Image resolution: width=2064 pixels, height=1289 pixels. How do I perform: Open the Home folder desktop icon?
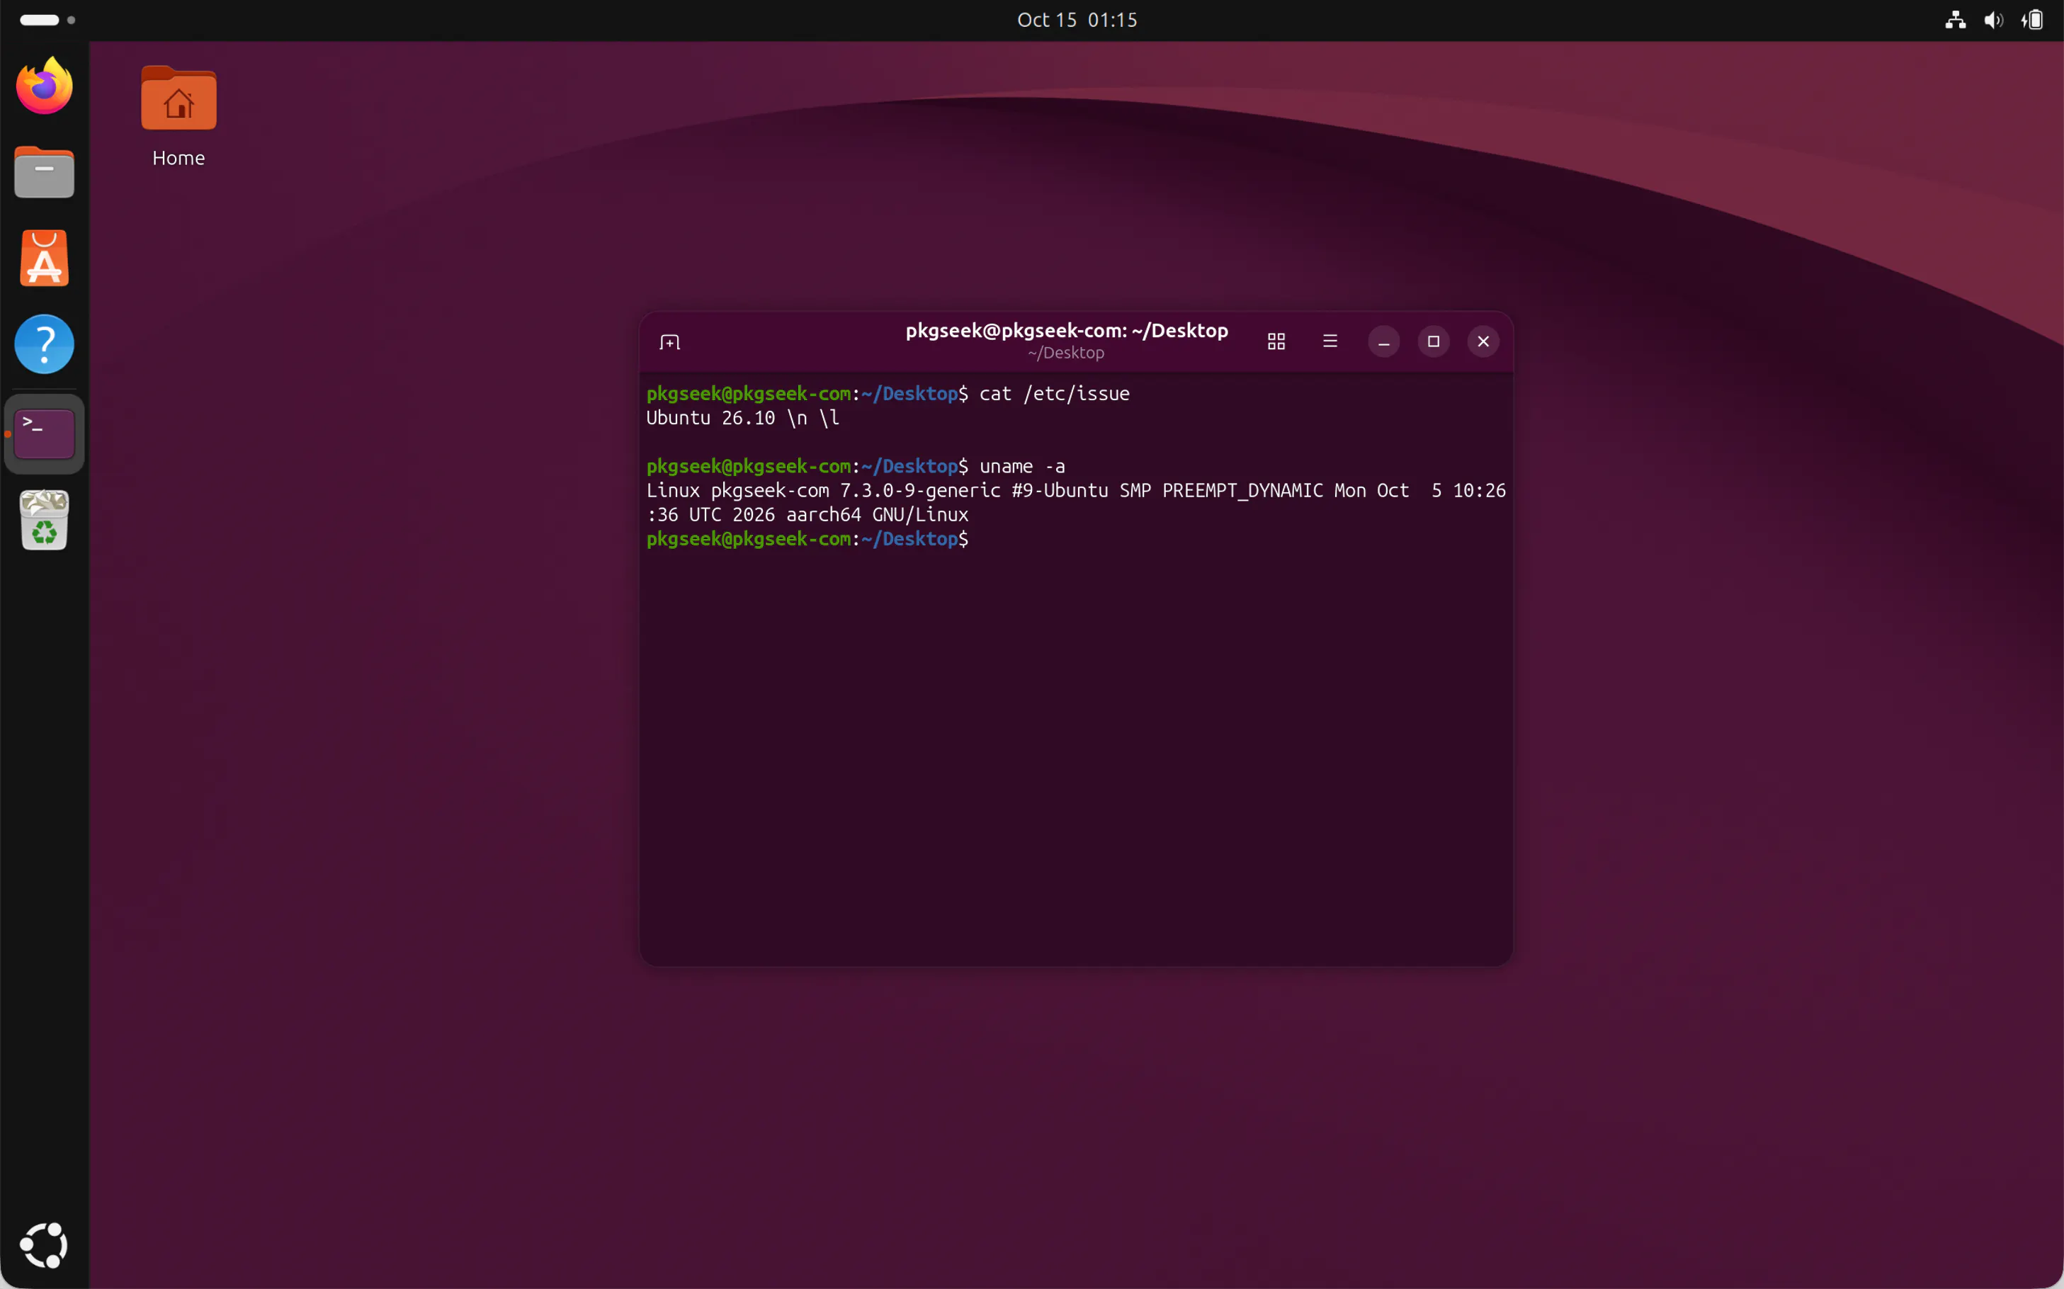tap(178, 117)
